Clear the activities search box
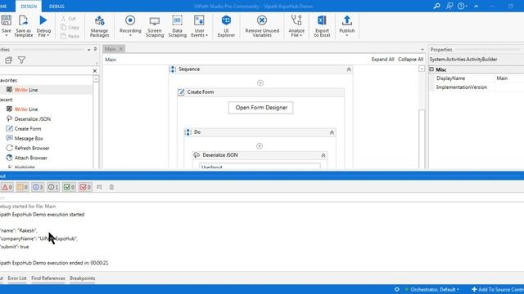 pos(95,71)
